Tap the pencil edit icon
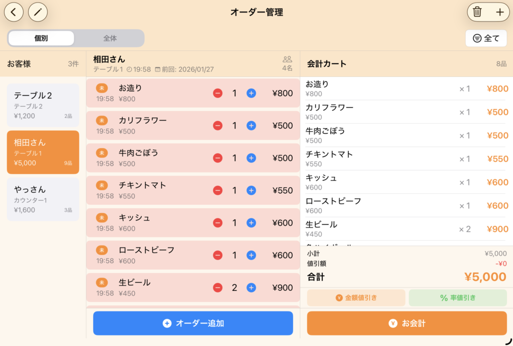This screenshot has height=346, width=513. click(38, 12)
